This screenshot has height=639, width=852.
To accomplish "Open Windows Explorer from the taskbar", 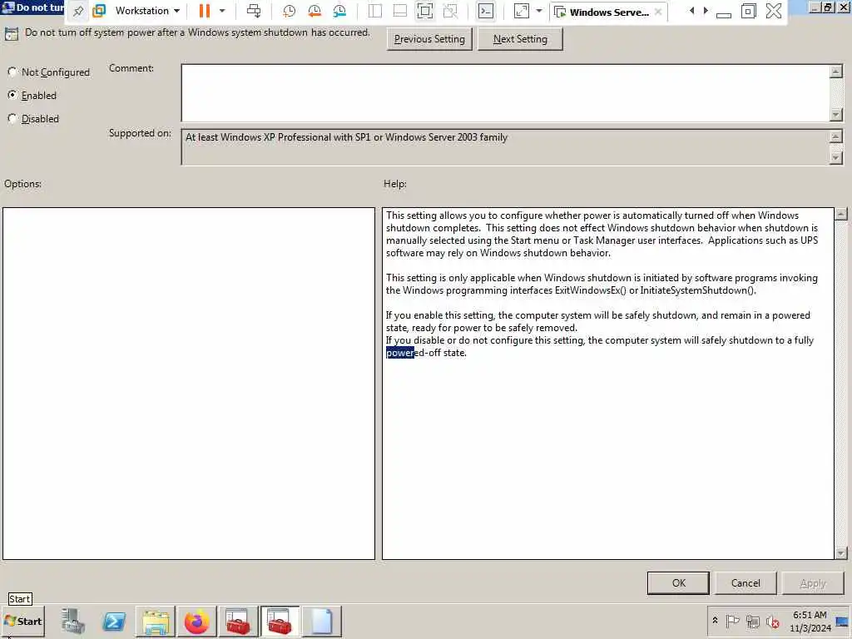I will 156,621.
